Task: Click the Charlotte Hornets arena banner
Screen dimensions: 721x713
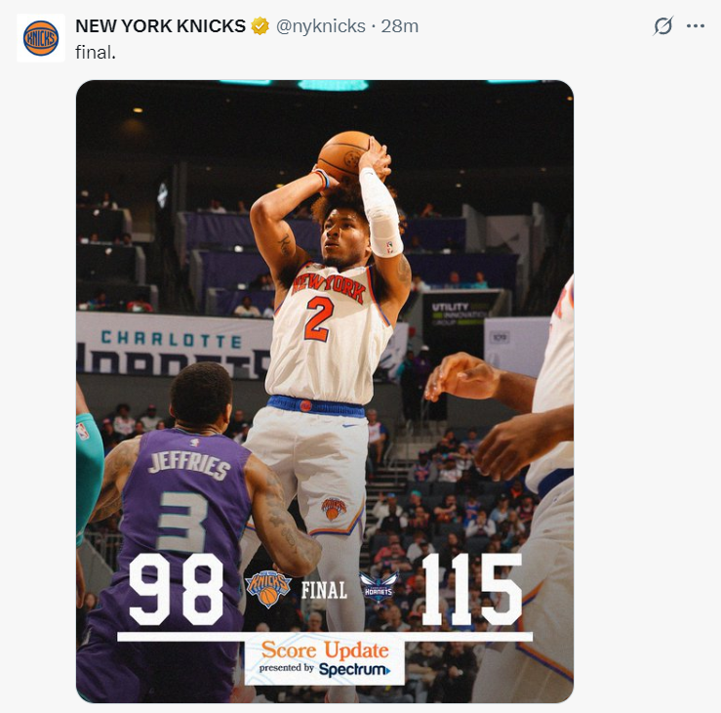Action: 175,345
